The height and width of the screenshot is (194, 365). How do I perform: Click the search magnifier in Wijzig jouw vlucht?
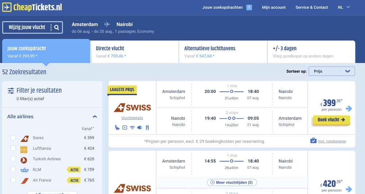[57, 27]
